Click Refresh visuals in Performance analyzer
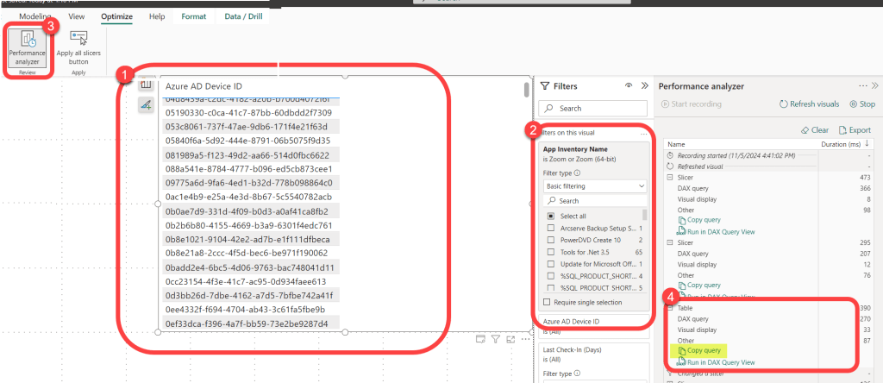Viewport: 883px width, 383px height. [809, 104]
